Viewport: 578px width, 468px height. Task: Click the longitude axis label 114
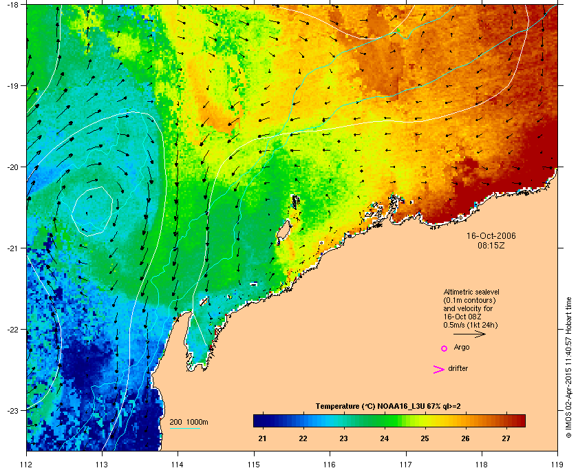pyautogui.click(x=178, y=465)
